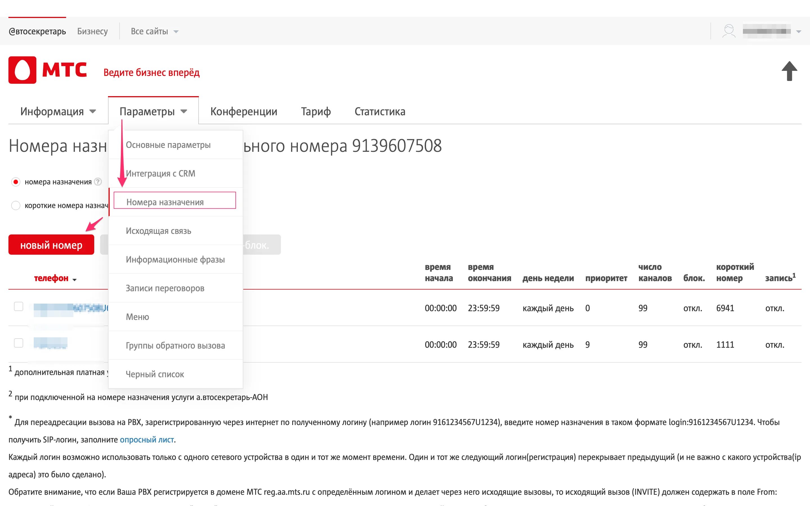Image resolution: width=810 pixels, height=506 pixels.
Task: Open Черный список menu item
Action: 176,374
